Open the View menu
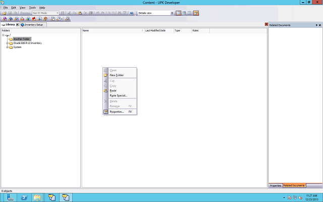 22,8
